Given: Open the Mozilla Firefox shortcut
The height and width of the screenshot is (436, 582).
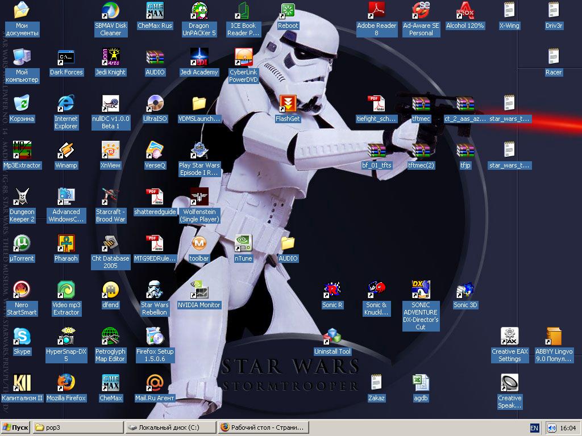Looking at the screenshot, I should point(66,383).
